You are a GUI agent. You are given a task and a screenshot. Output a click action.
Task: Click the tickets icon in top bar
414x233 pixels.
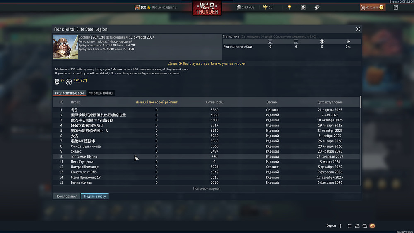[x=317, y=7]
